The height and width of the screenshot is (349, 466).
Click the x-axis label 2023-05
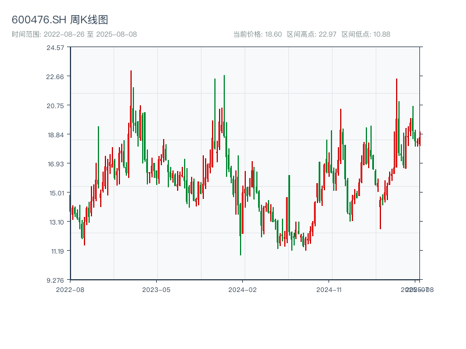pyautogui.click(x=156, y=290)
